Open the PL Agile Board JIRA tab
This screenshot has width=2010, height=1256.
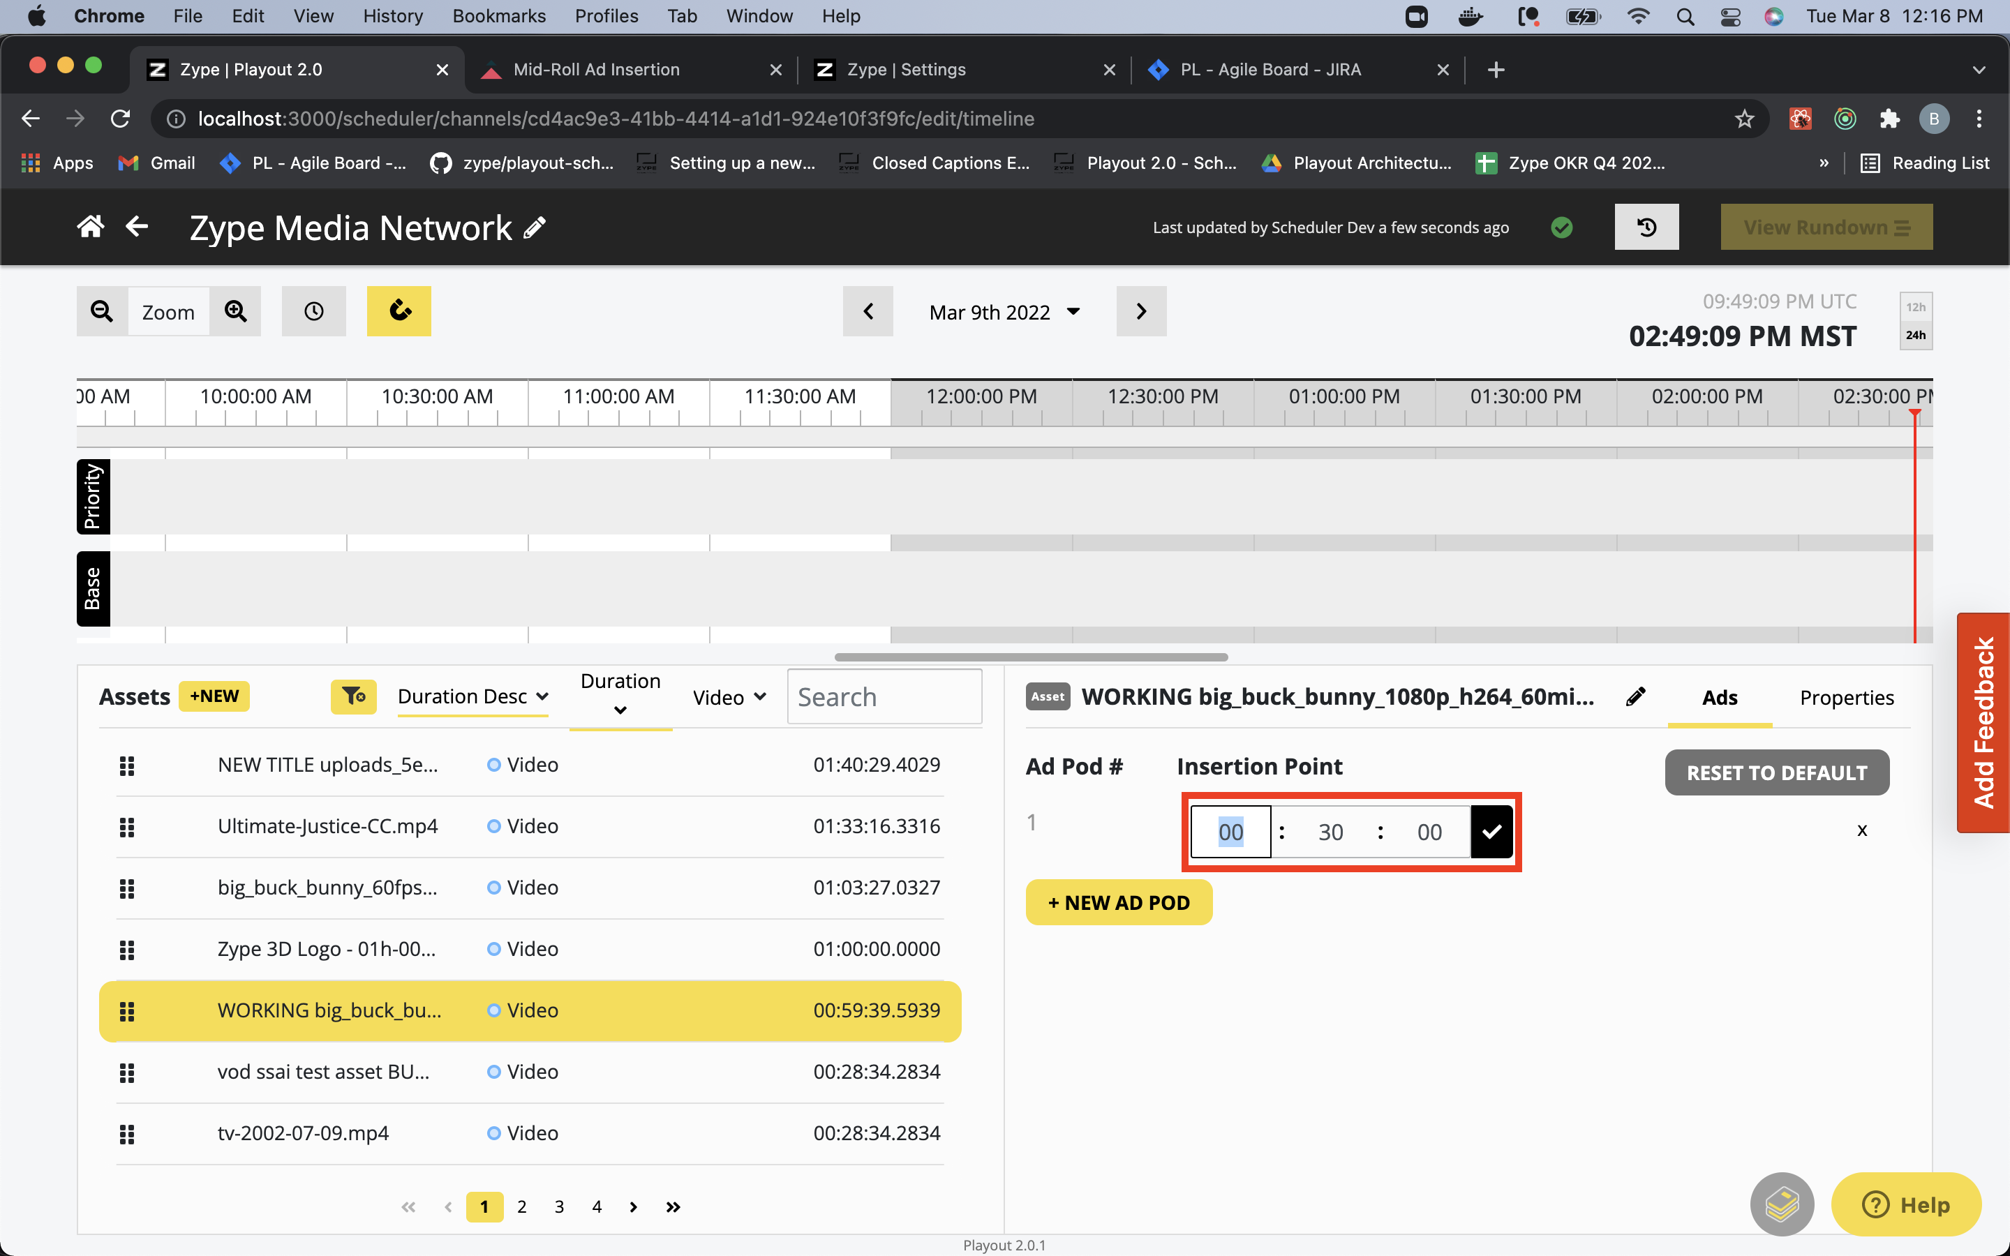pyautogui.click(x=1297, y=70)
